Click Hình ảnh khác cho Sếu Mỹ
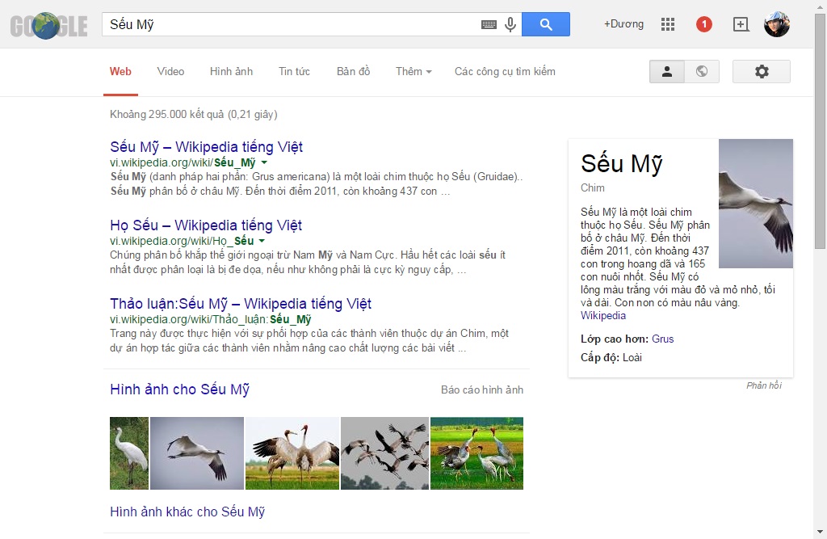827x539 pixels. point(187,512)
